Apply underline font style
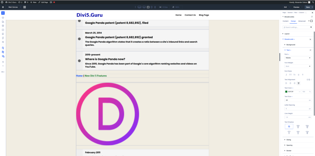 coord(298,75)
